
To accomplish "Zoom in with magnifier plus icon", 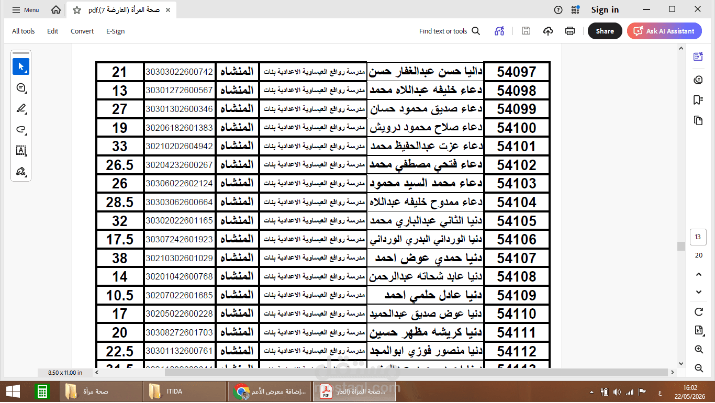I will pyautogui.click(x=698, y=350).
